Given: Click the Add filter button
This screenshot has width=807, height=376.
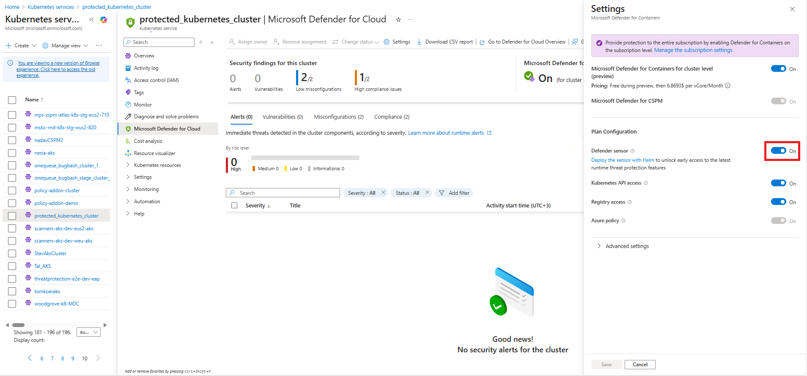Looking at the screenshot, I should pos(454,193).
